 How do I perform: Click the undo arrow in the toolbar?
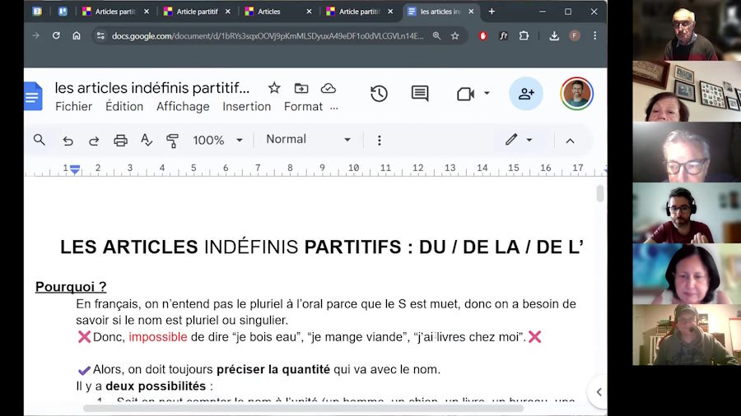[68, 141]
